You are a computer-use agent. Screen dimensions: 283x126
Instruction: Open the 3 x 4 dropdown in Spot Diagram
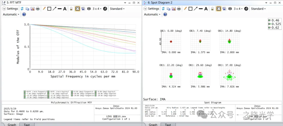[239, 9]
